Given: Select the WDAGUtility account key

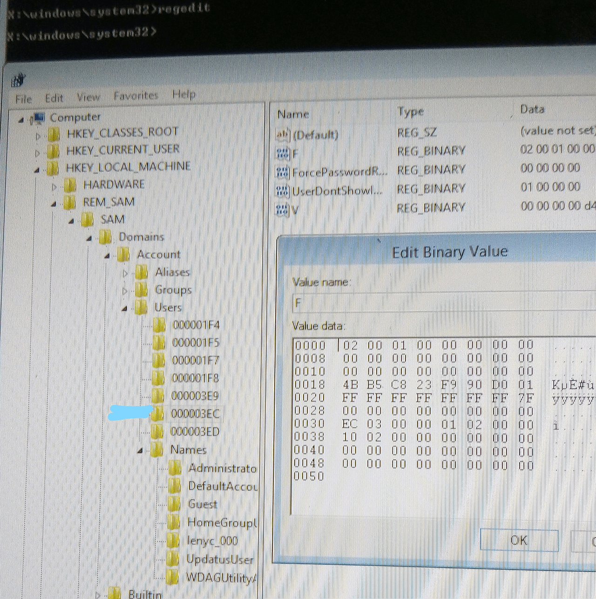Looking at the screenshot, I should [221, 578].
